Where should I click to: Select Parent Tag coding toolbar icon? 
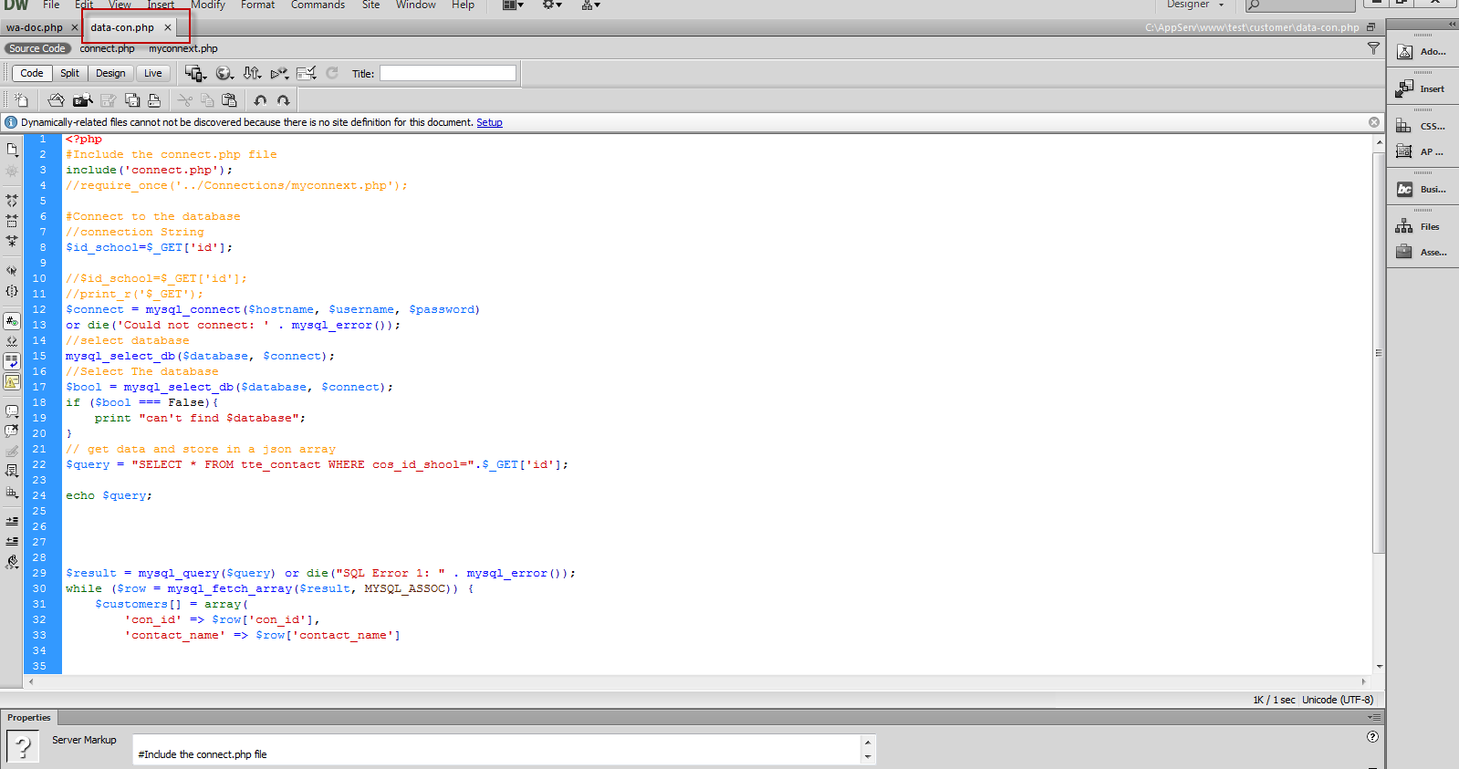12,271
